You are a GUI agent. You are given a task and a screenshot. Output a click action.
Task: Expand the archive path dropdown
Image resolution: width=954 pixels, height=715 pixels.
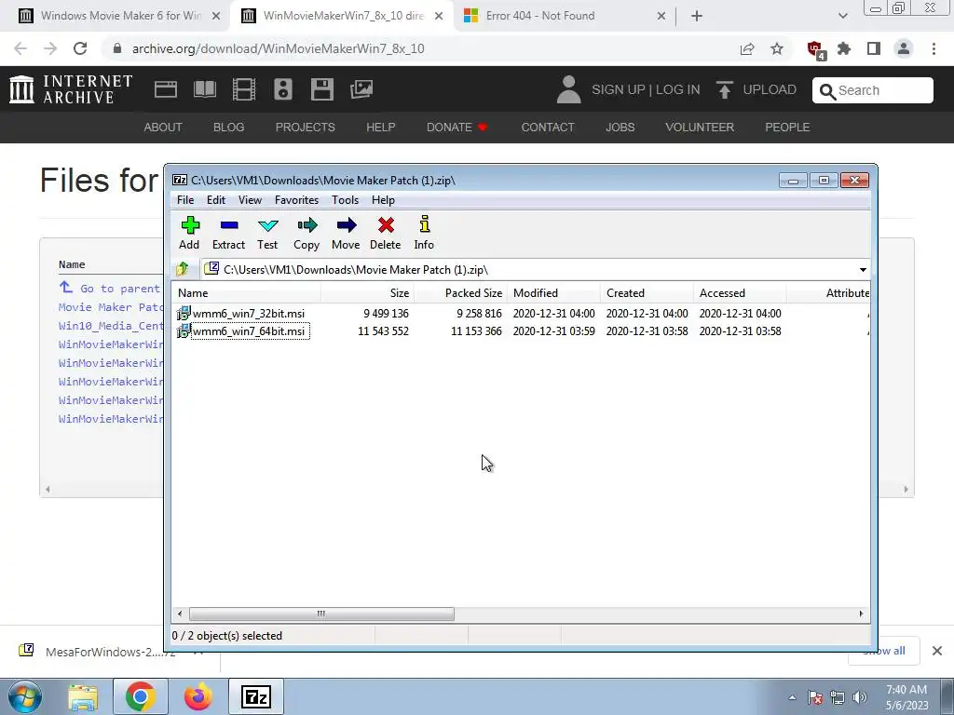pyautogui.click(x=862, y=269)
